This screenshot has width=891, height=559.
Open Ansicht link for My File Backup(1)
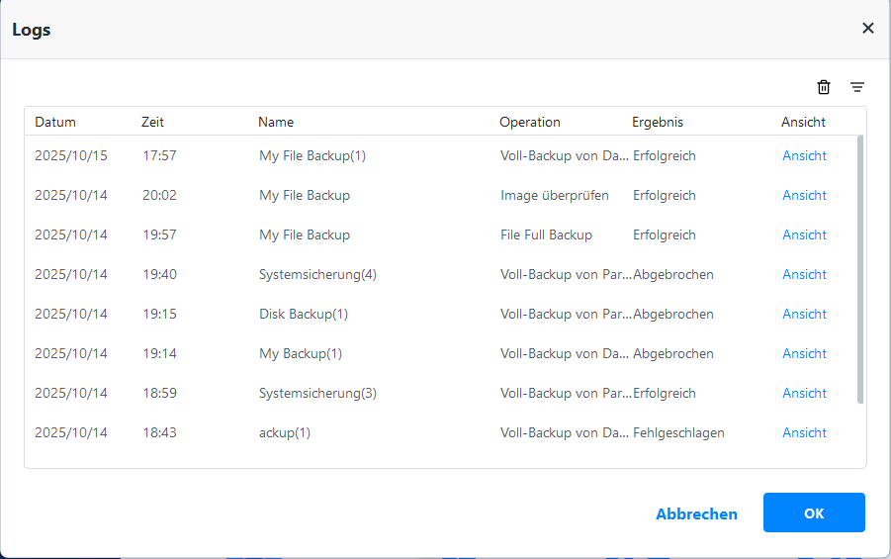804,155
